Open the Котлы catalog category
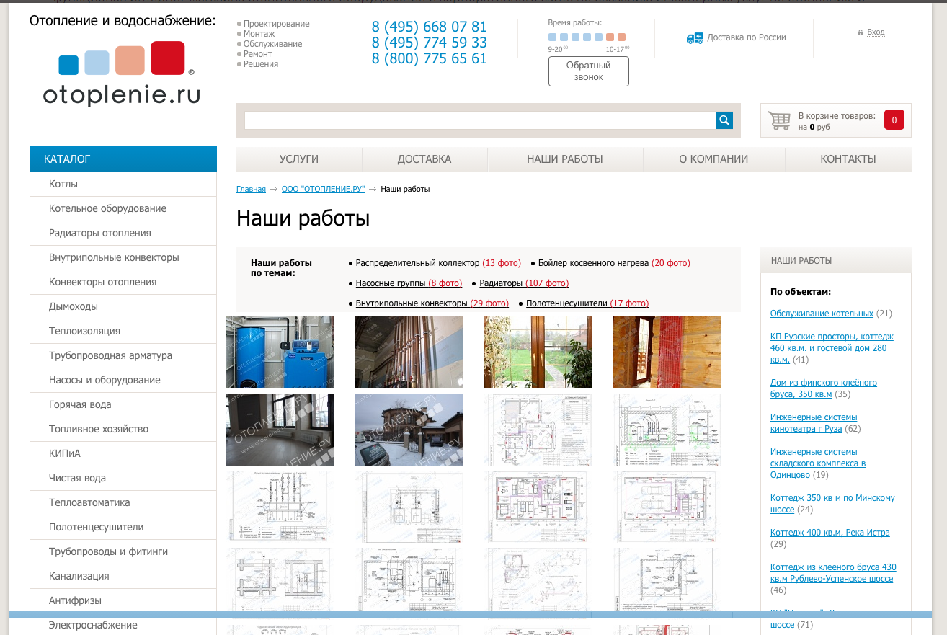The width and height of the screenshot is (947, 635). (123, 185)
